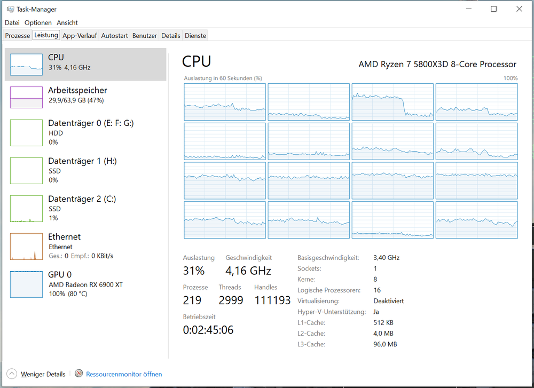Click the Task-Manager title bar icon
This screenshot has width=534, height=388.
(x=9, y=9)
